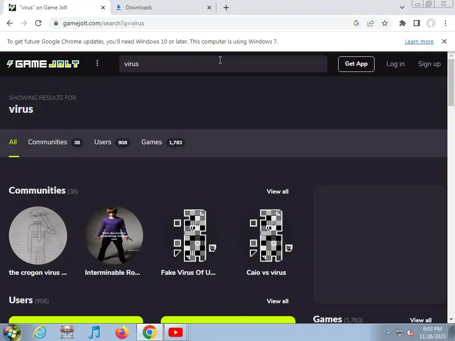Focus the Game Jolt search field
The height and width of the screenshot is (341, 455).
(x=223, y=64)
